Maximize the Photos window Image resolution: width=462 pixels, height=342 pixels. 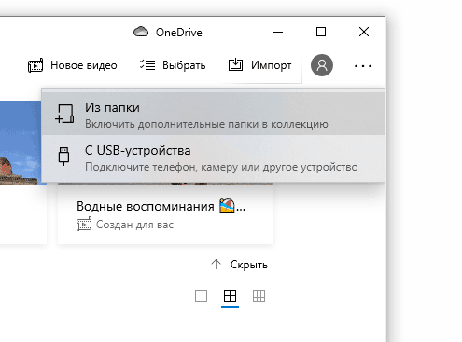[x=321, y=32]
